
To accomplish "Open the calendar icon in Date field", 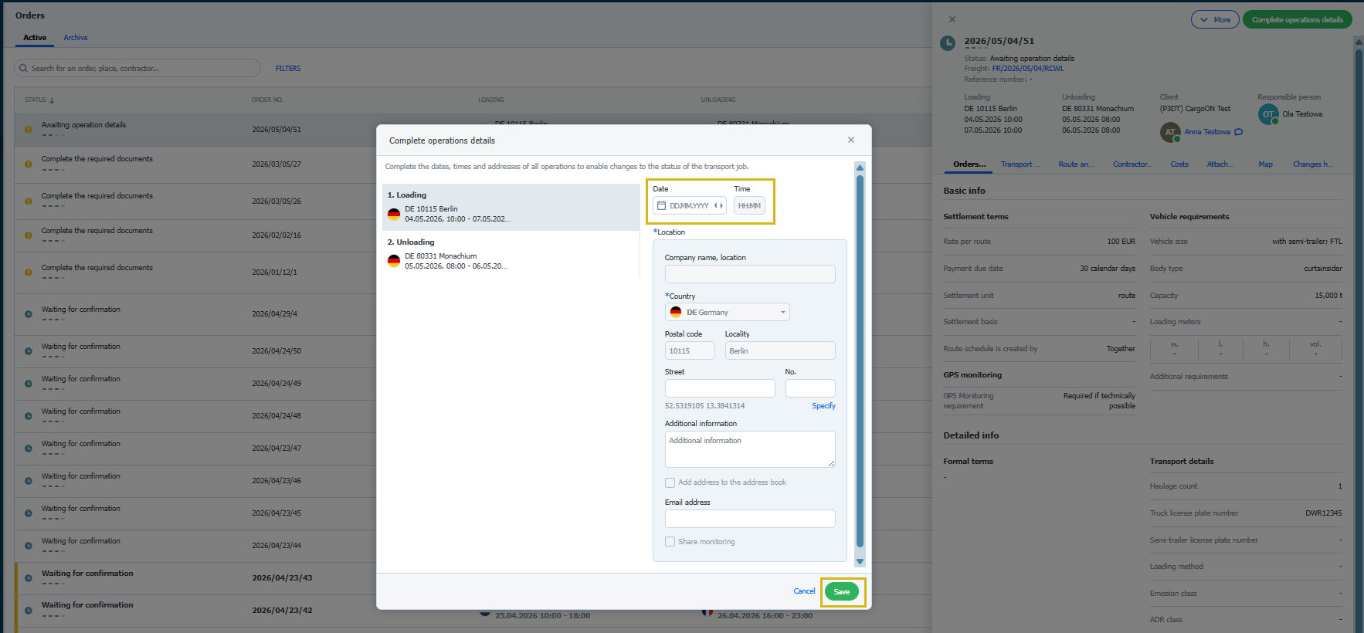I will [661, 205].
